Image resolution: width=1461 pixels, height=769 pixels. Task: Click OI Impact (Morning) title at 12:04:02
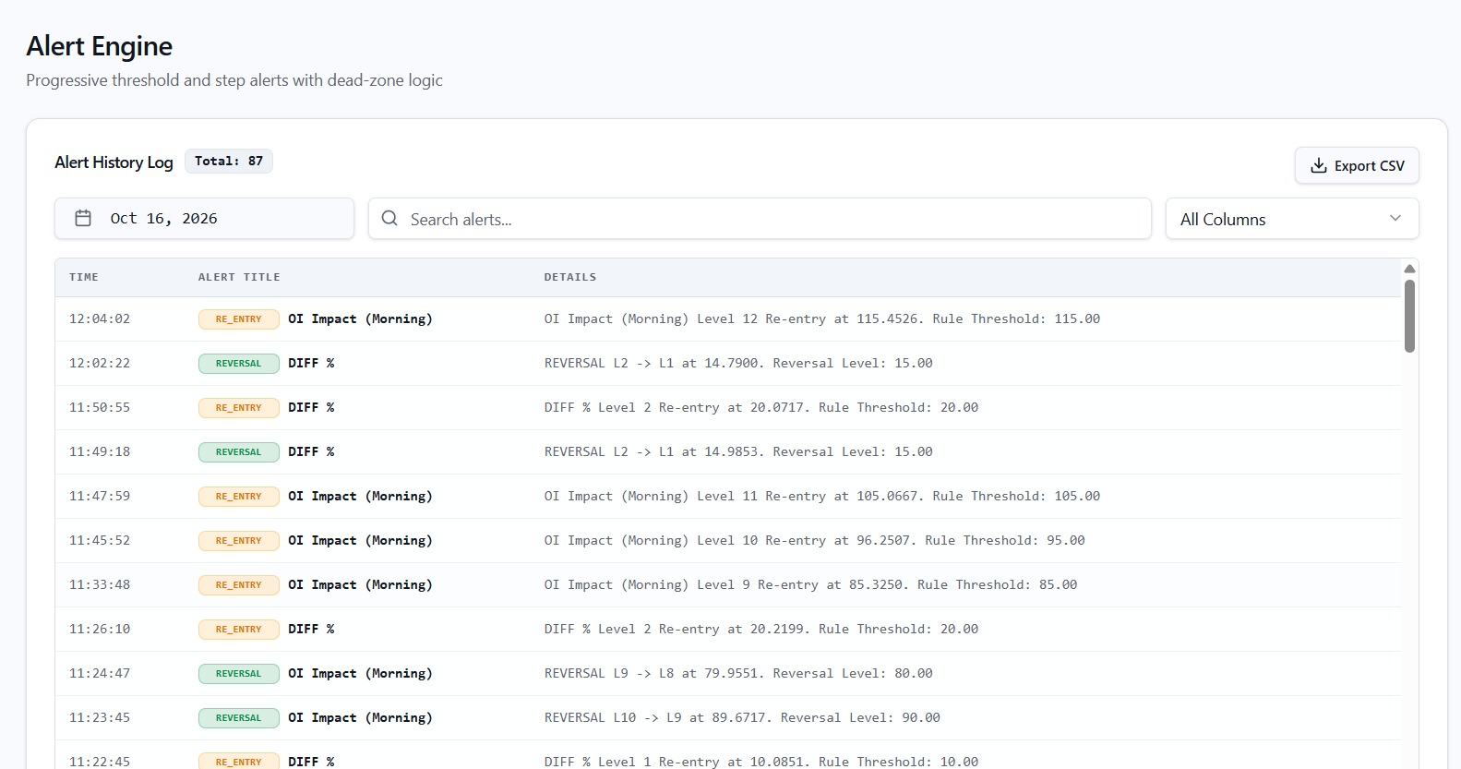click(x=360, y=319)
